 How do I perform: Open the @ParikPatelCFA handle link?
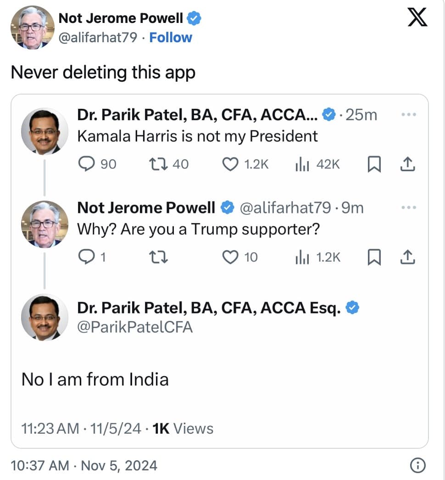(135, 327)
